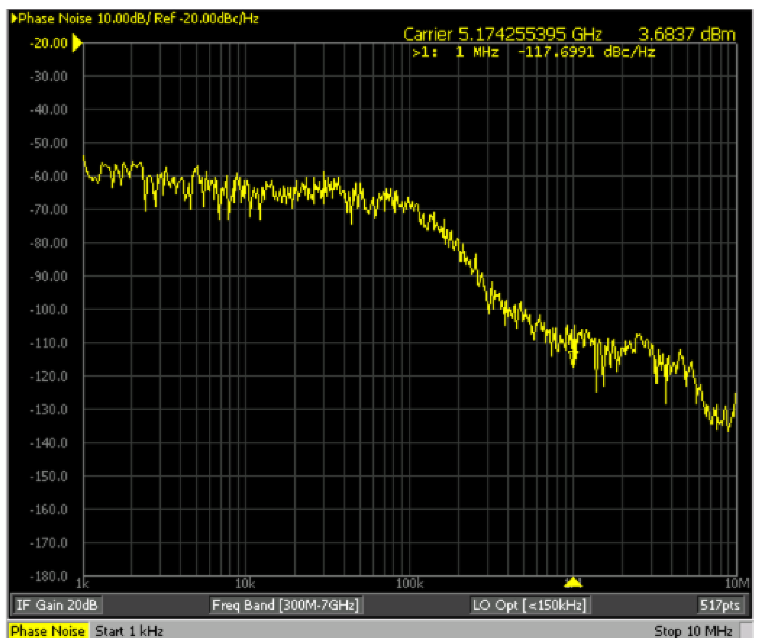Screen dimensions: 760x644
Task: Click the Start 1 kHz field
Action: [129, 631]
